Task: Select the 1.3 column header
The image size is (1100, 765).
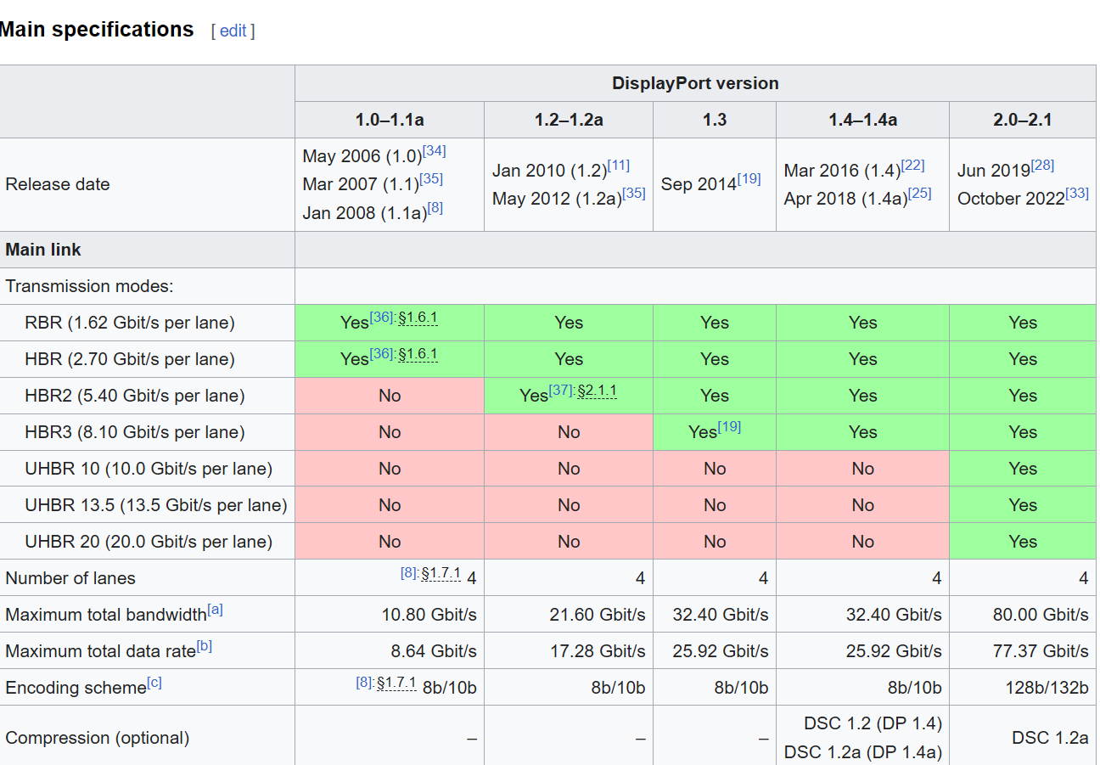Action: click(x=715, y=120)
